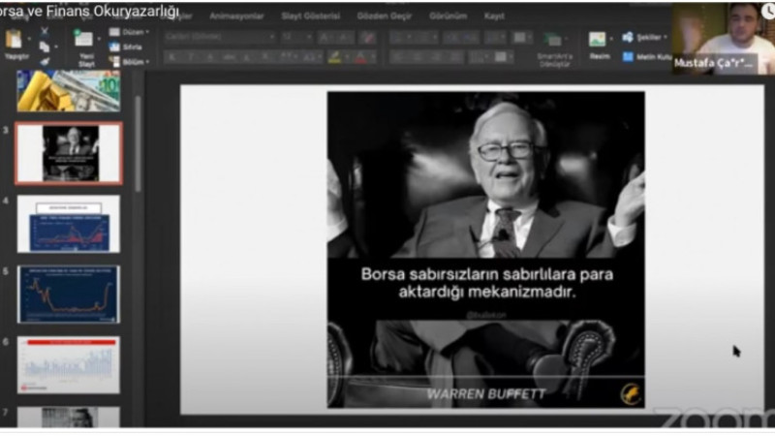The image size is (775, 436).
Task: Click the Metin Kutusu text box icon
Action: tap(628, 57)
